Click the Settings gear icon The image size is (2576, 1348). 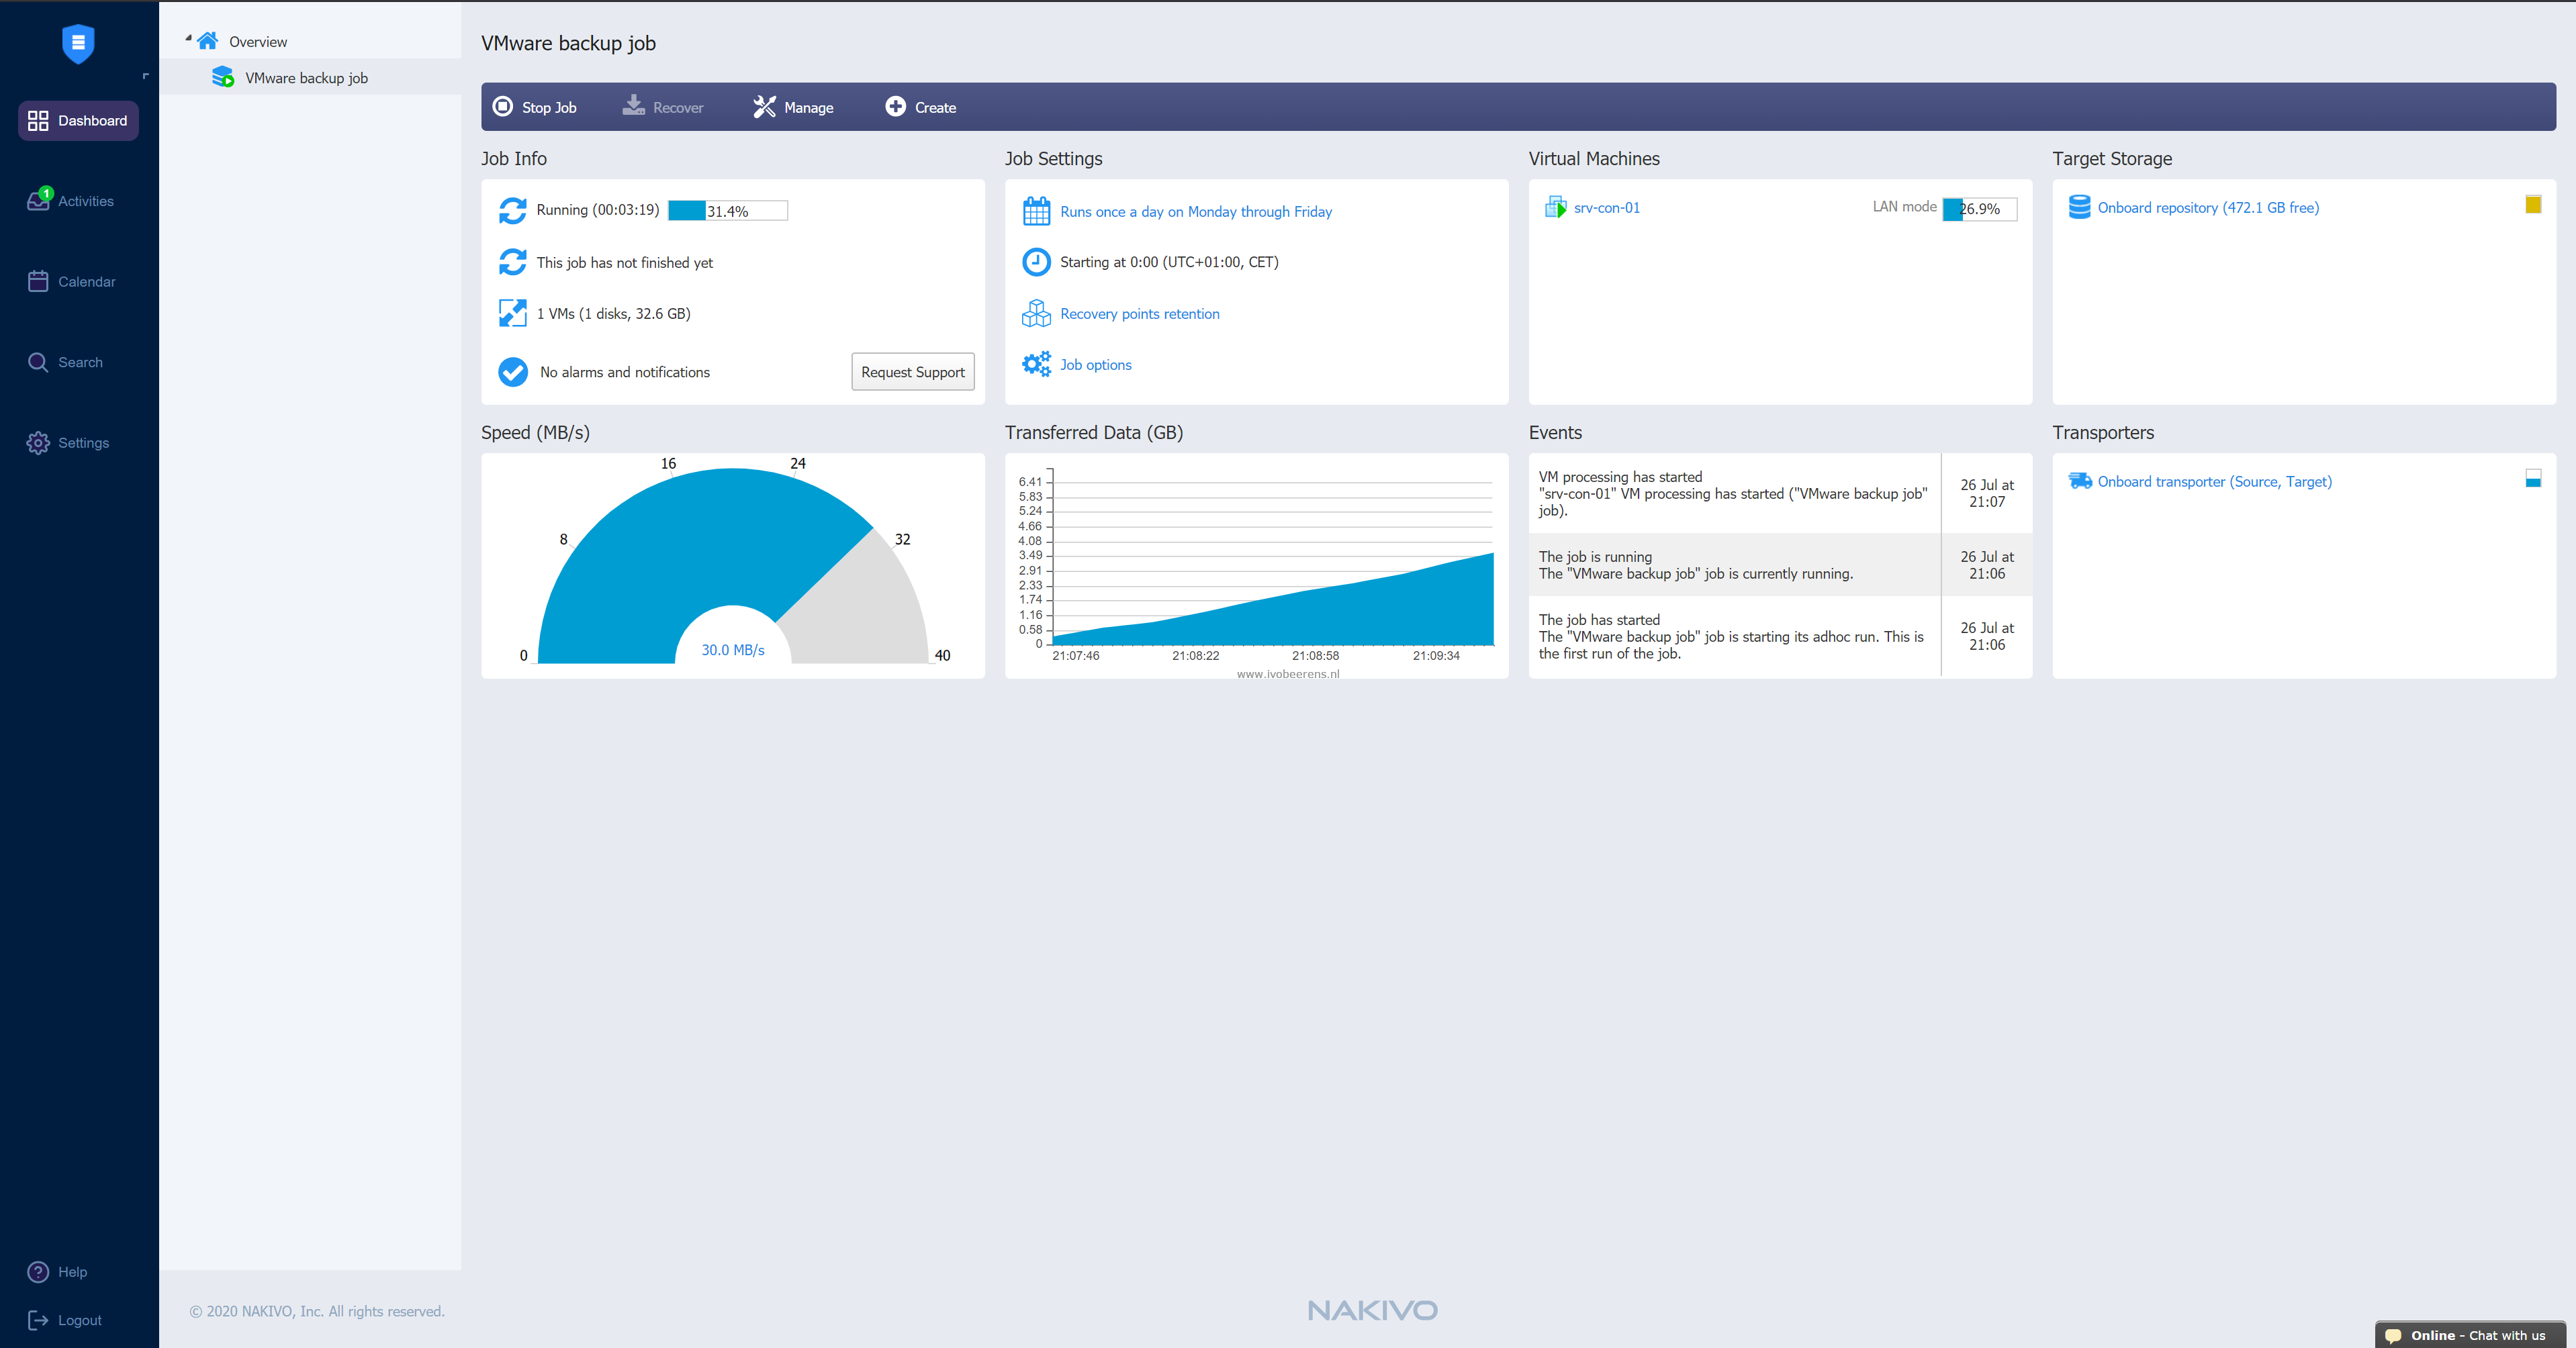pyautogui.click(x=38, y=443)
